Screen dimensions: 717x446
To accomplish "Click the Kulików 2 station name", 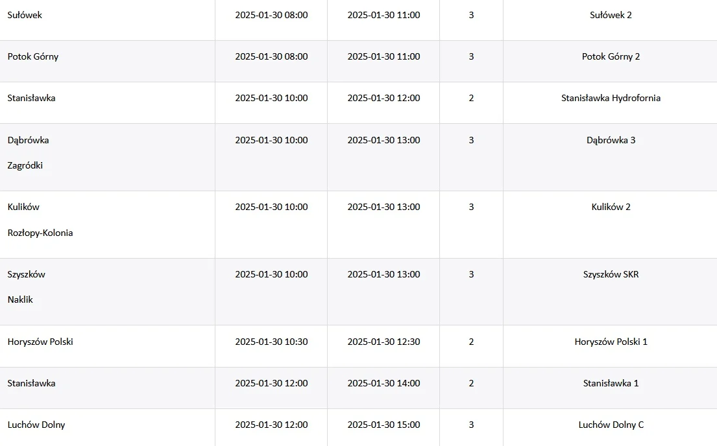I will [x=611, y=207].
